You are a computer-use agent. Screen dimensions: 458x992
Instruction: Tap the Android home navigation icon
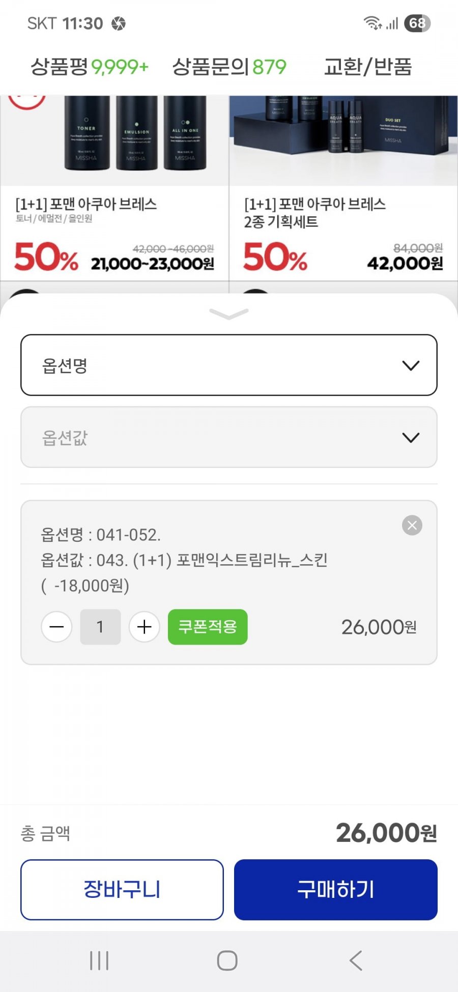227,960
